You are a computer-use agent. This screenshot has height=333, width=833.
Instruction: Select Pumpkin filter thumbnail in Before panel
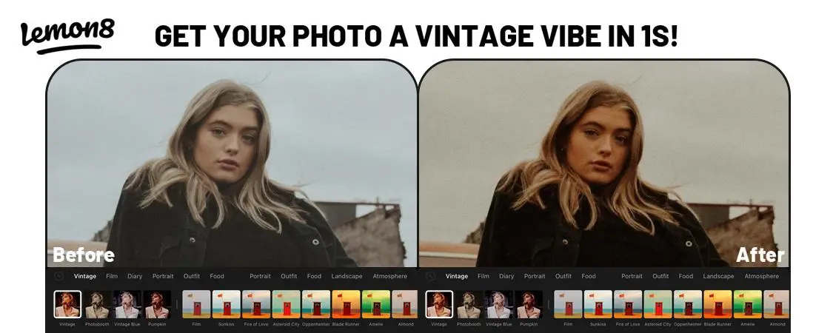pyautogui.click(x=157, y=304)
